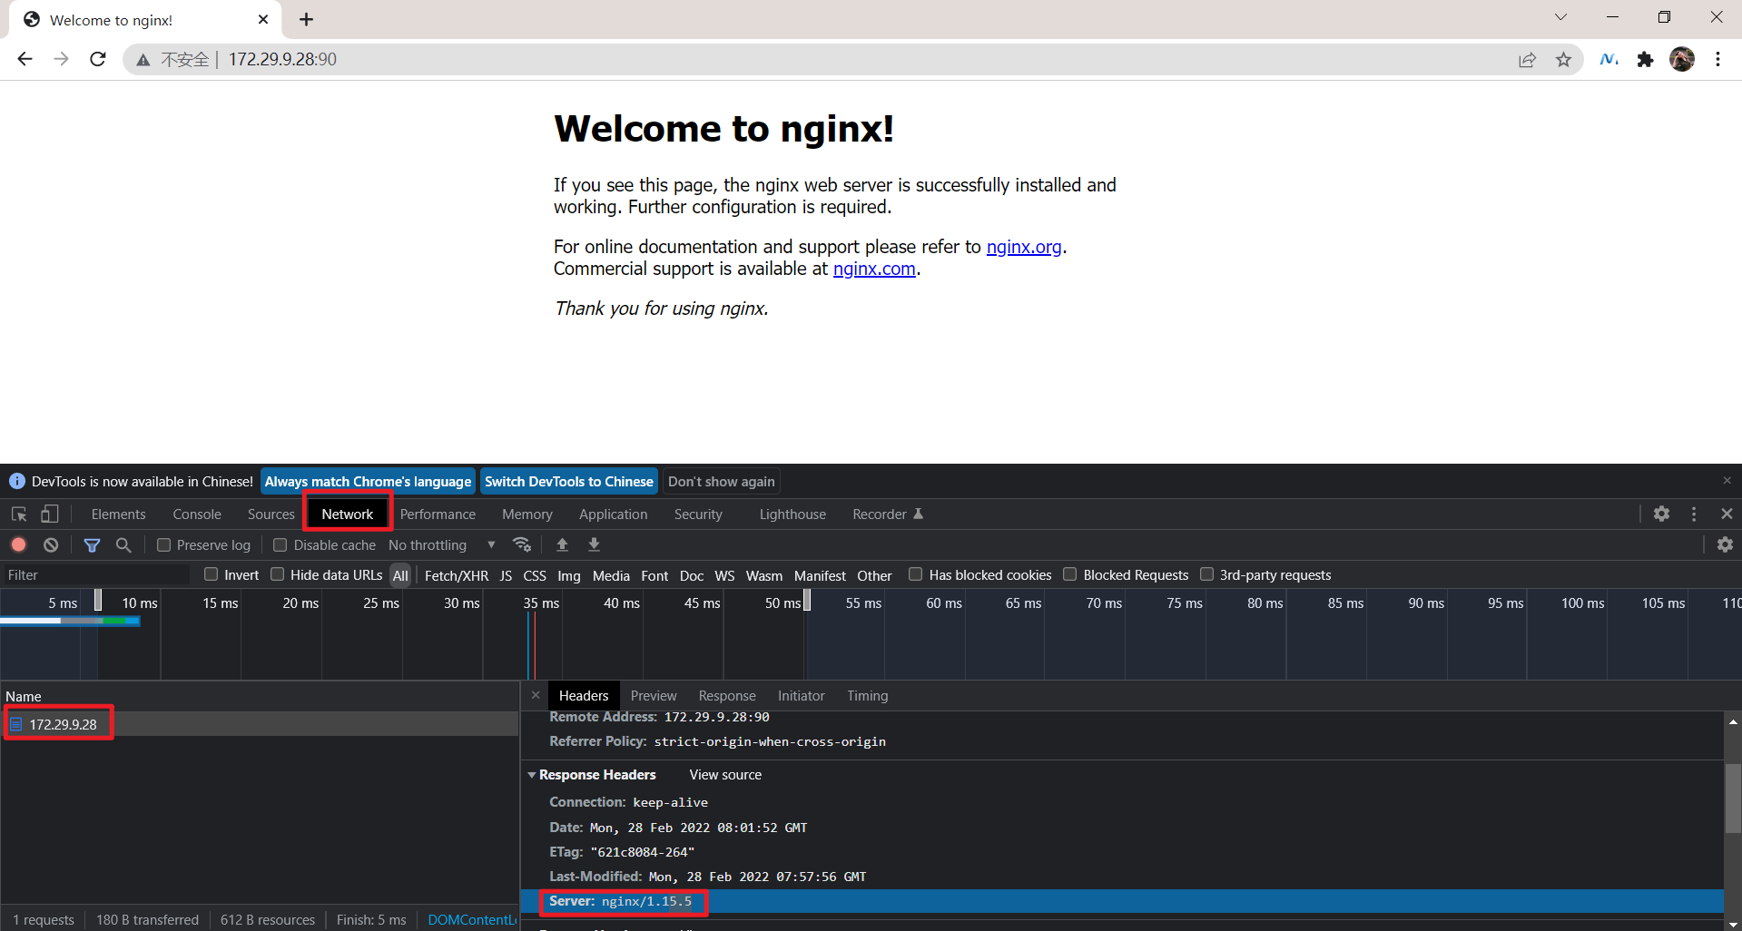Open DevTools settings gear
The width and height of the screenshot is (1742, 931).
coord(1661,514)
